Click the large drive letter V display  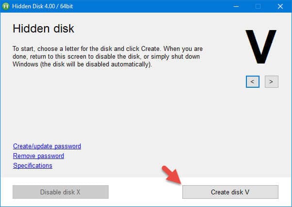(260, 47)
